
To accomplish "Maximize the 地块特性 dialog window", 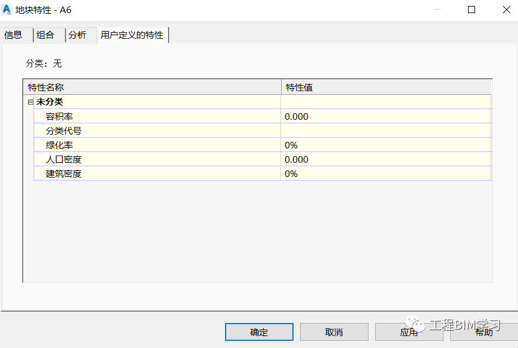I will point(472,10).
